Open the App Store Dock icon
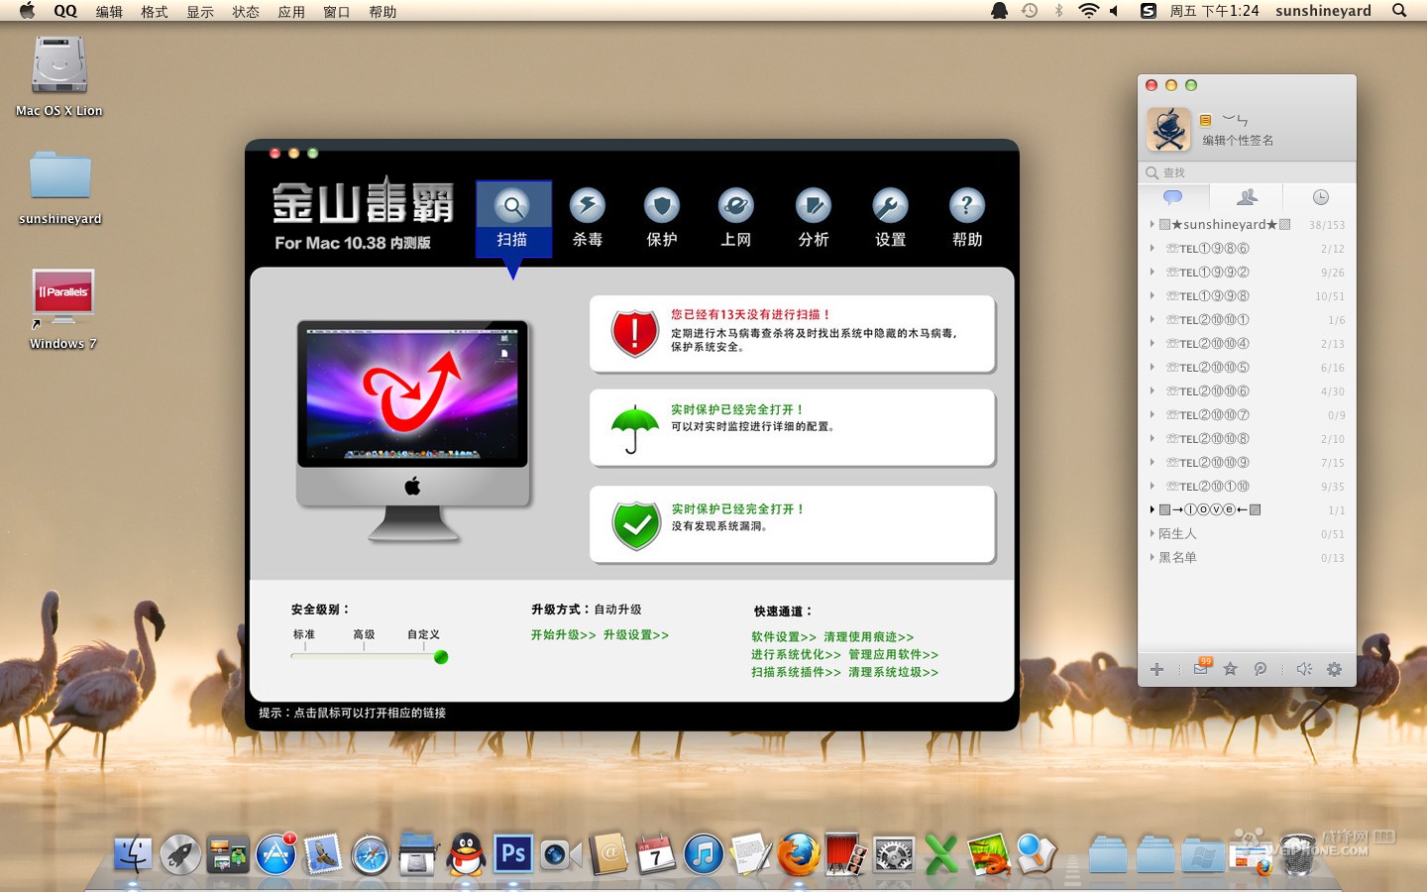This screenshot has width=1427, height=892. (275, 854)
